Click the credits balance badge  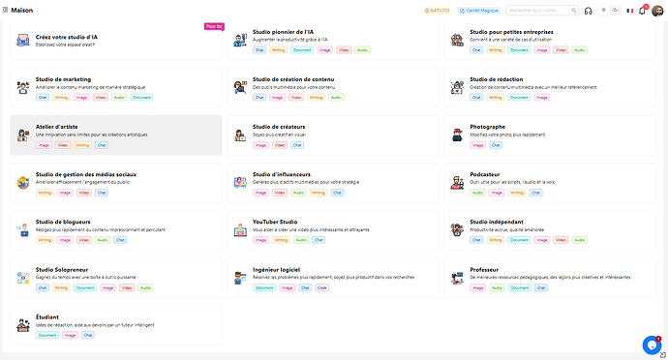coord(437,11)
